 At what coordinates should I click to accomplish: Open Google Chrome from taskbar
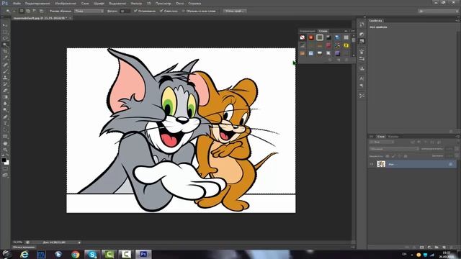click(75, 254)
